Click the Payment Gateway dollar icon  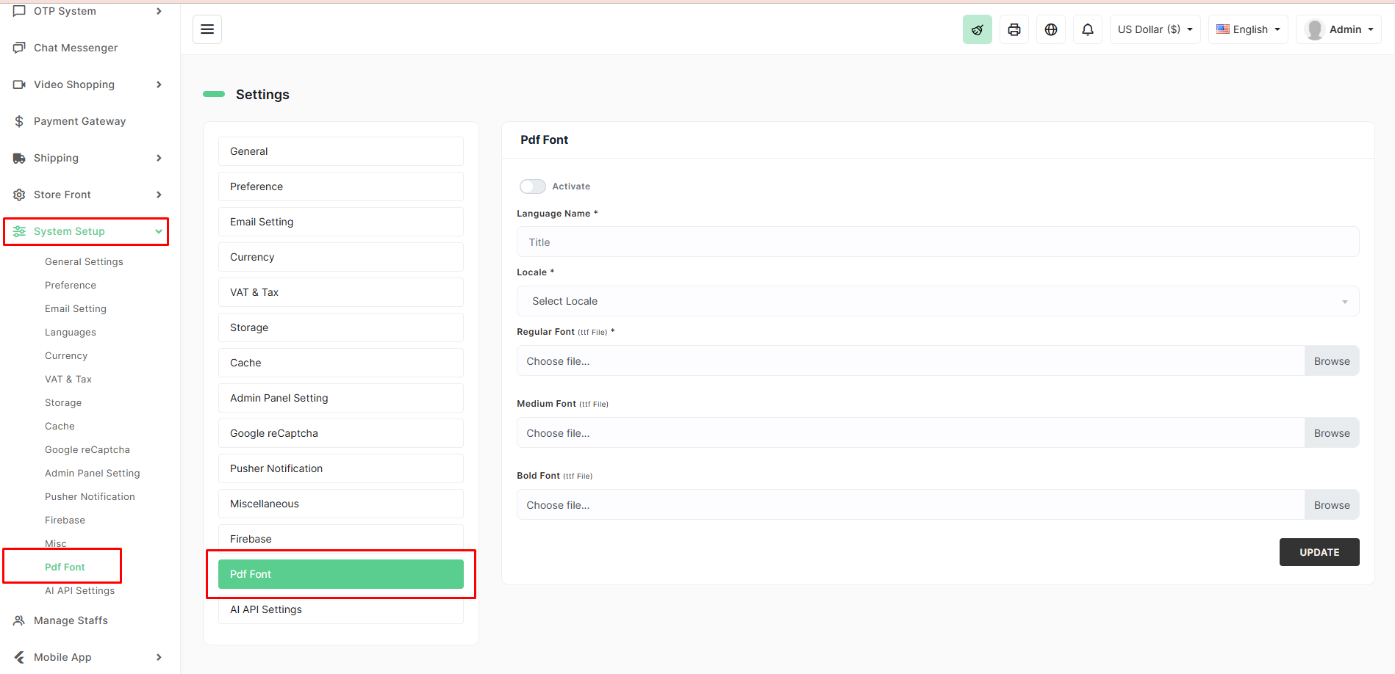pyautogui.click(x=19, y=121)
